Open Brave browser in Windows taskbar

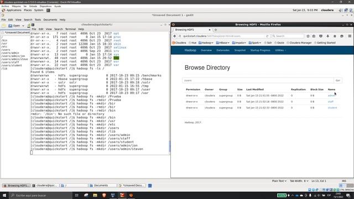104,195
